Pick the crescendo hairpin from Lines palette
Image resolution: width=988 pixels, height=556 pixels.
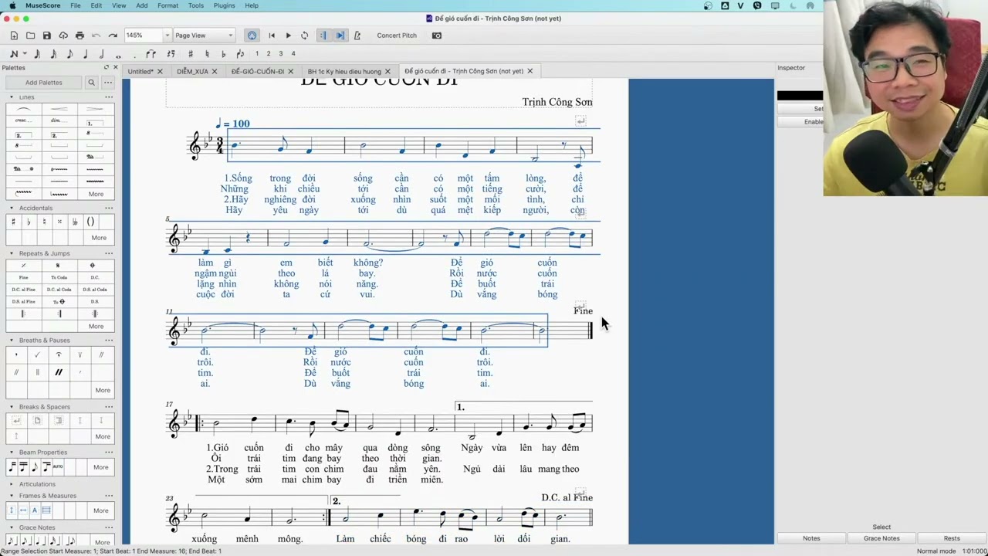pyautogui.click(x=59, y=110)
